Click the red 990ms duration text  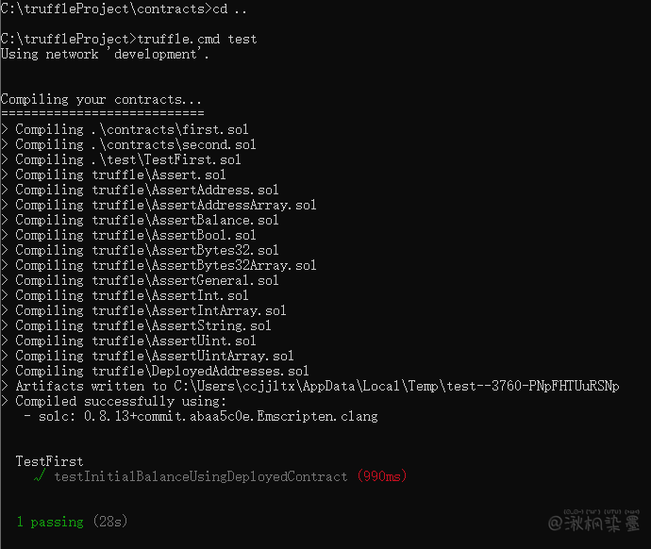[381, 476]
